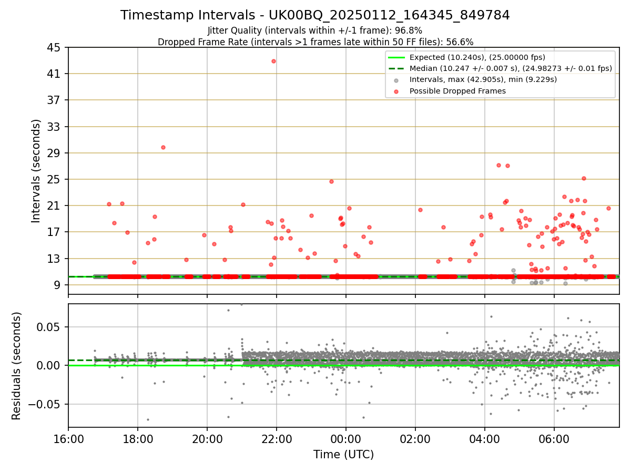631x473 pixels.
Task: Click the 18:00 time axis tick label
Action: [x=138, y=438]
